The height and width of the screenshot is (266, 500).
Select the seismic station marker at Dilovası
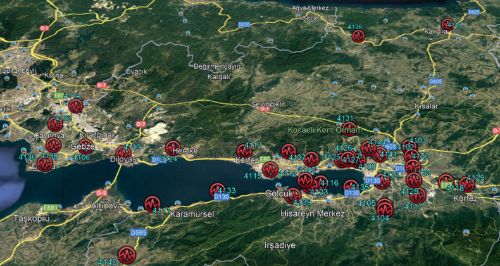[x=123, y=153]
